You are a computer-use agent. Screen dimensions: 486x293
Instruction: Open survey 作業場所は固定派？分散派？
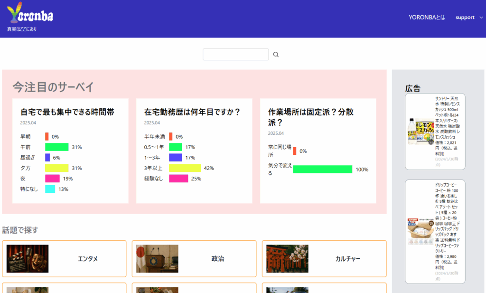click(x=311, y=117)
